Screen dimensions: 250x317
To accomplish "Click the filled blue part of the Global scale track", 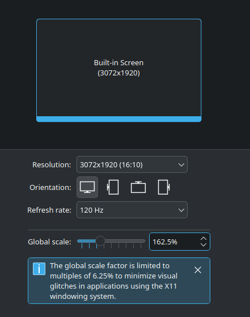I will [x=86, y=241].
